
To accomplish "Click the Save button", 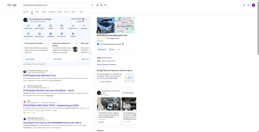I will 112,49.
